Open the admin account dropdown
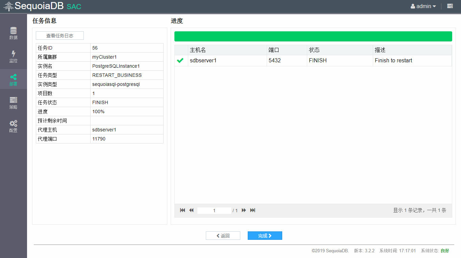Image resolution: width=461 pixels, height=258 pixels. click(423, 6)
